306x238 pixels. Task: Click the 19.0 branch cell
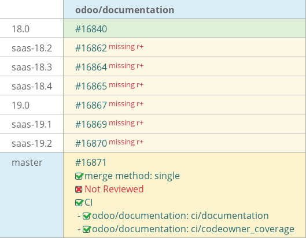point(32,105)
